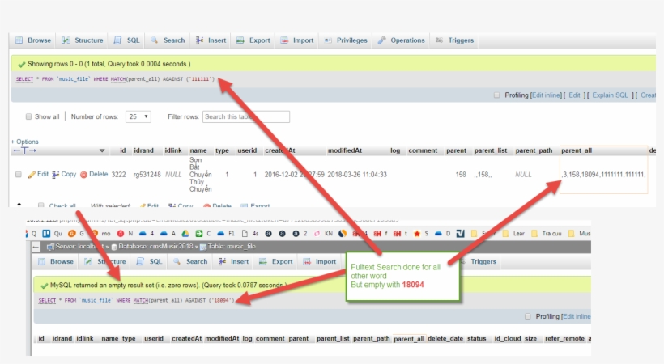Click the SQL tab icon in top panel

tap(118, 40)
